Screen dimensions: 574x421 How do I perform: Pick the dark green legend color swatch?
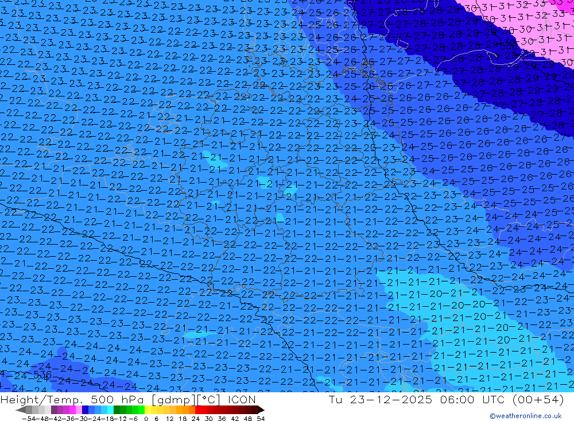(x=117, y=410)
